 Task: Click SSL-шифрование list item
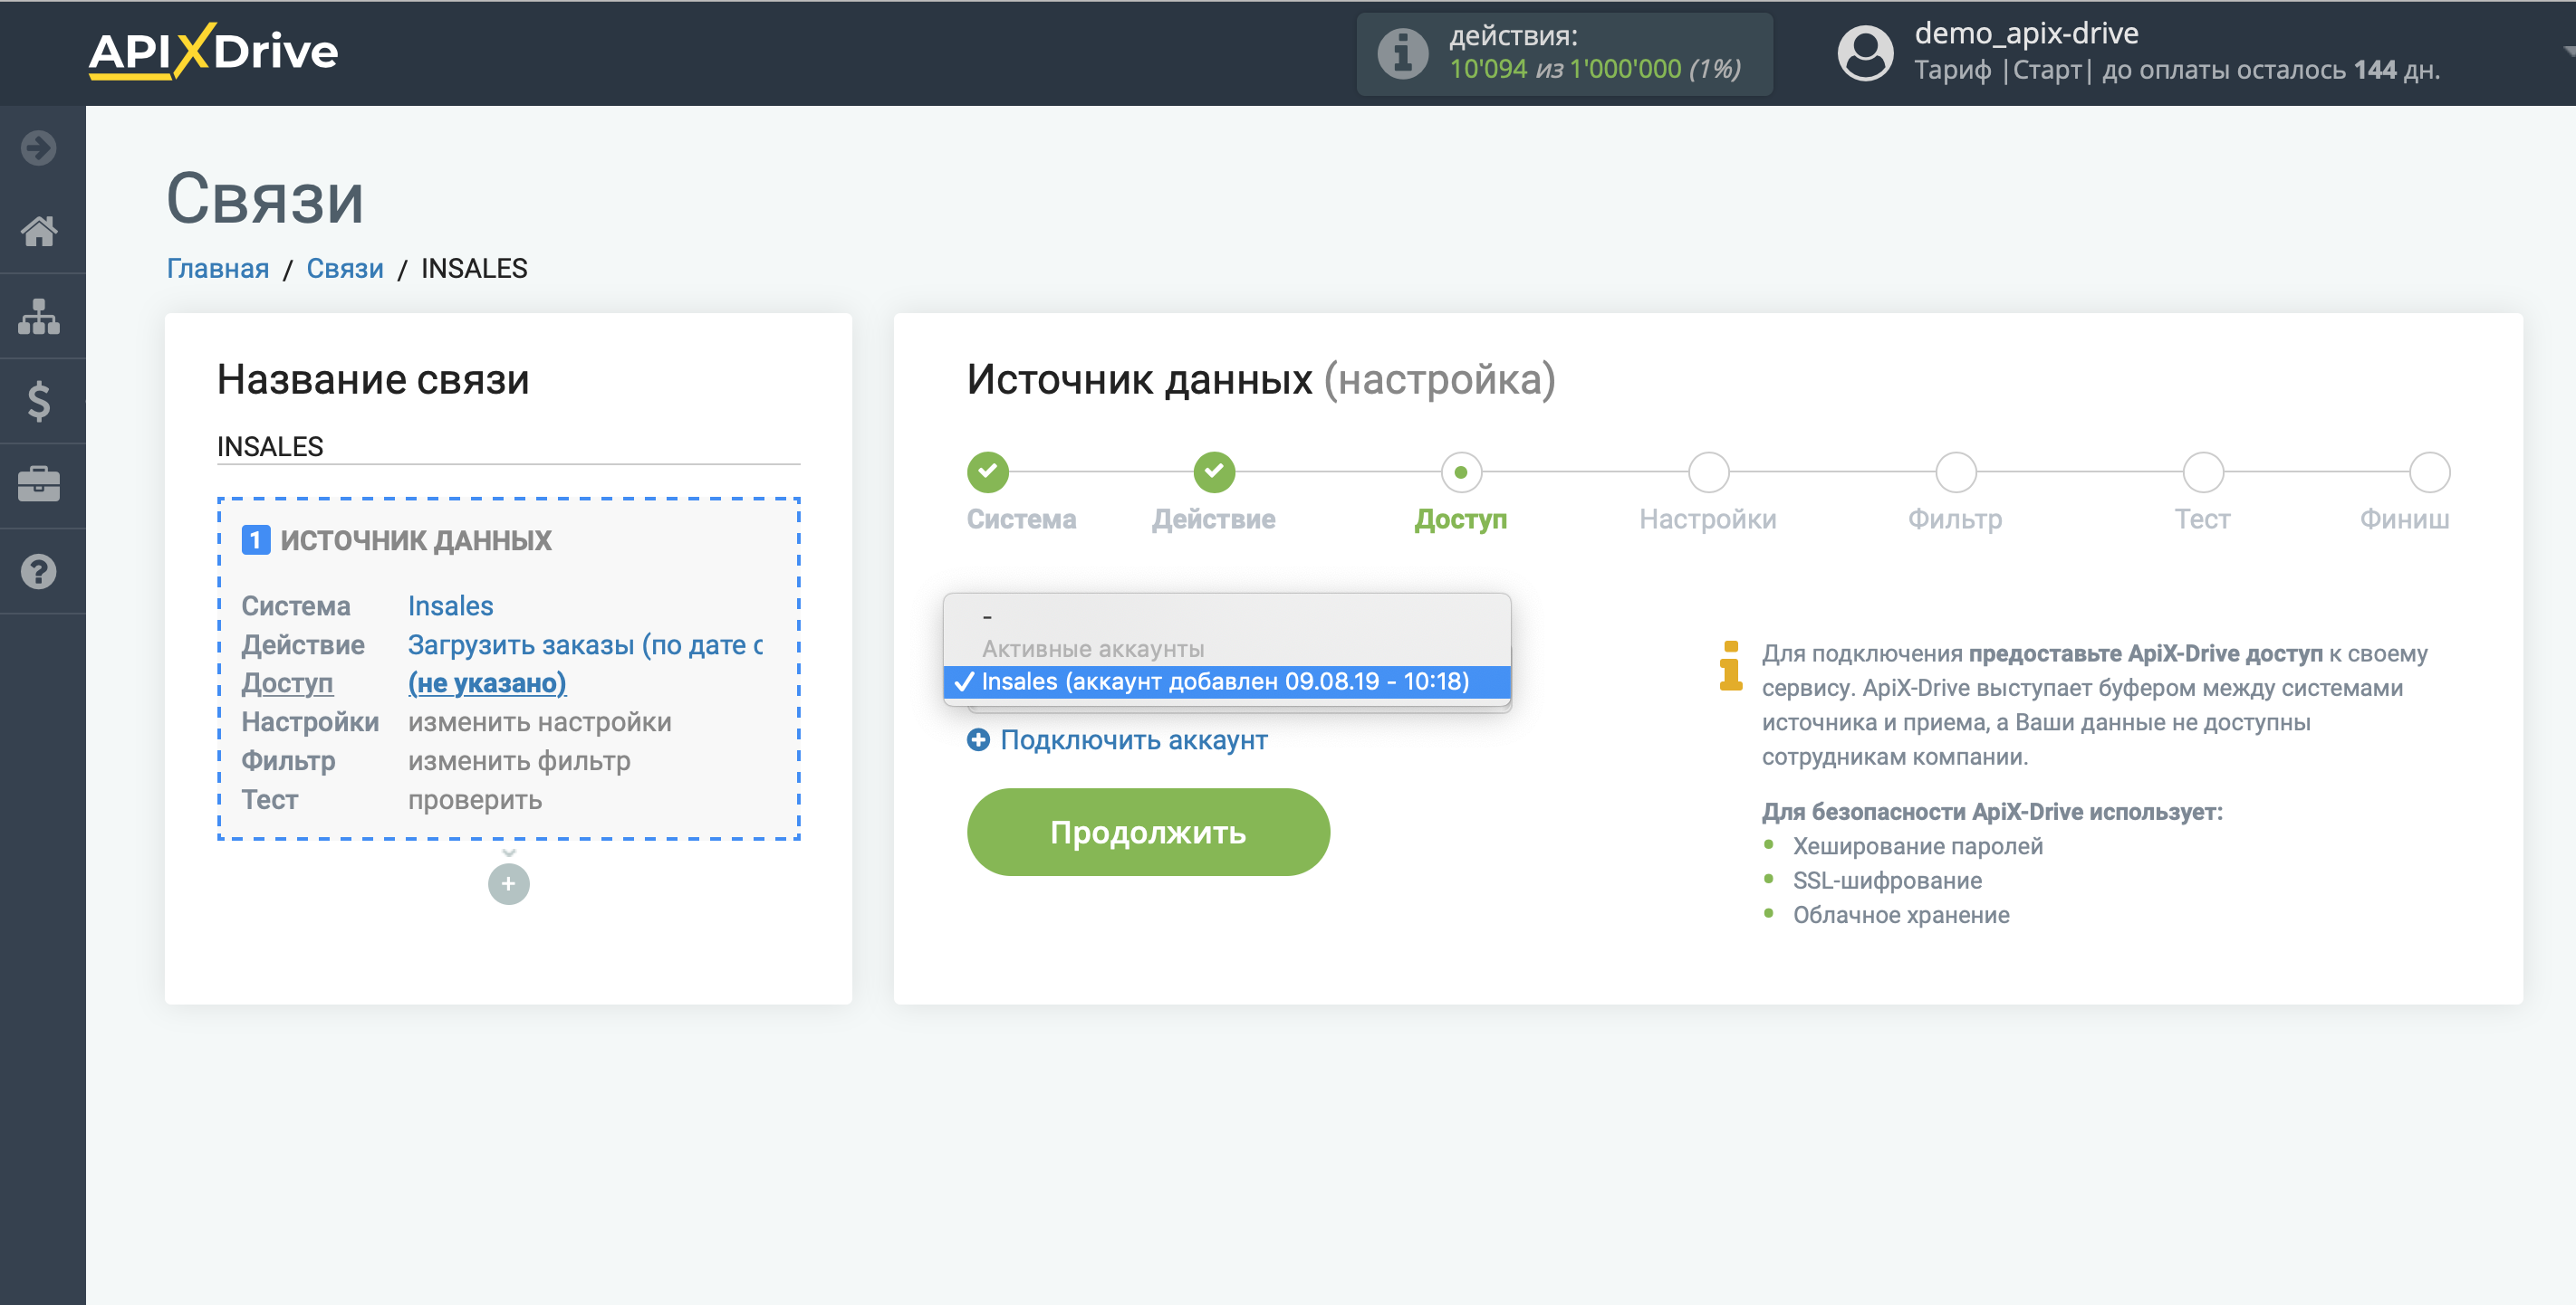tap(1887, 881)
